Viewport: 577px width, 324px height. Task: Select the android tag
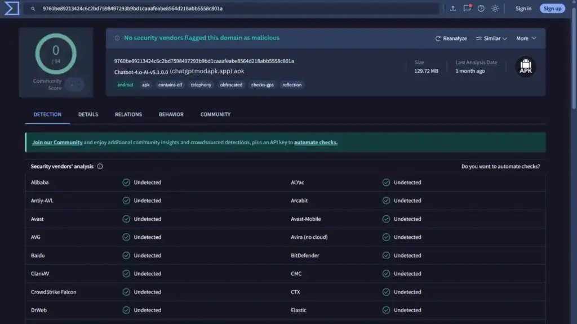pos(125,85)
